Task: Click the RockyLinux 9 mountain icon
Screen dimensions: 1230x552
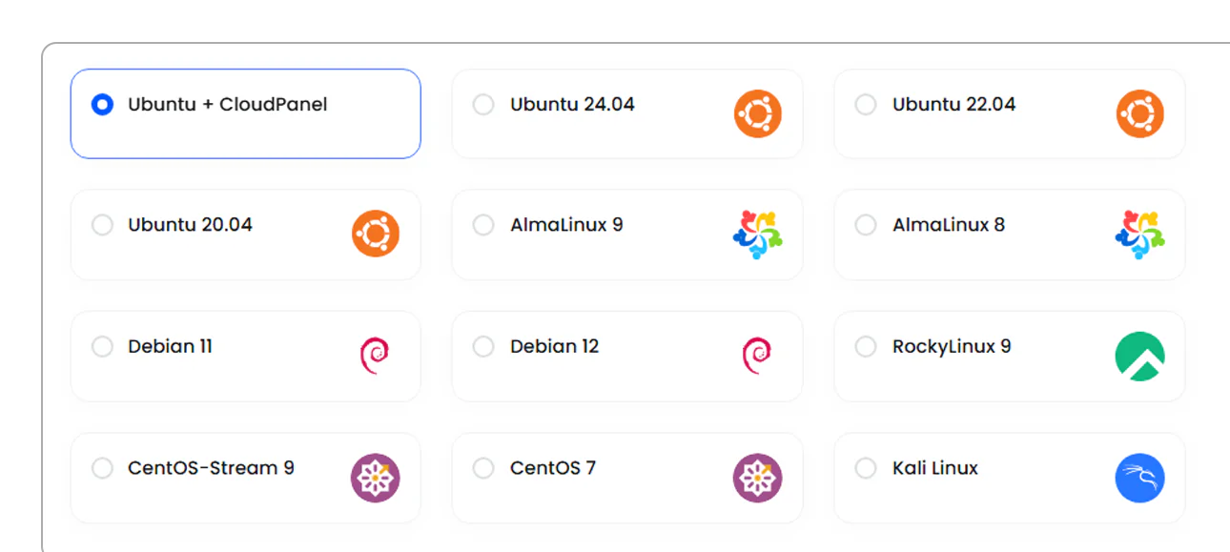Action: click(x=1139, y=356)
